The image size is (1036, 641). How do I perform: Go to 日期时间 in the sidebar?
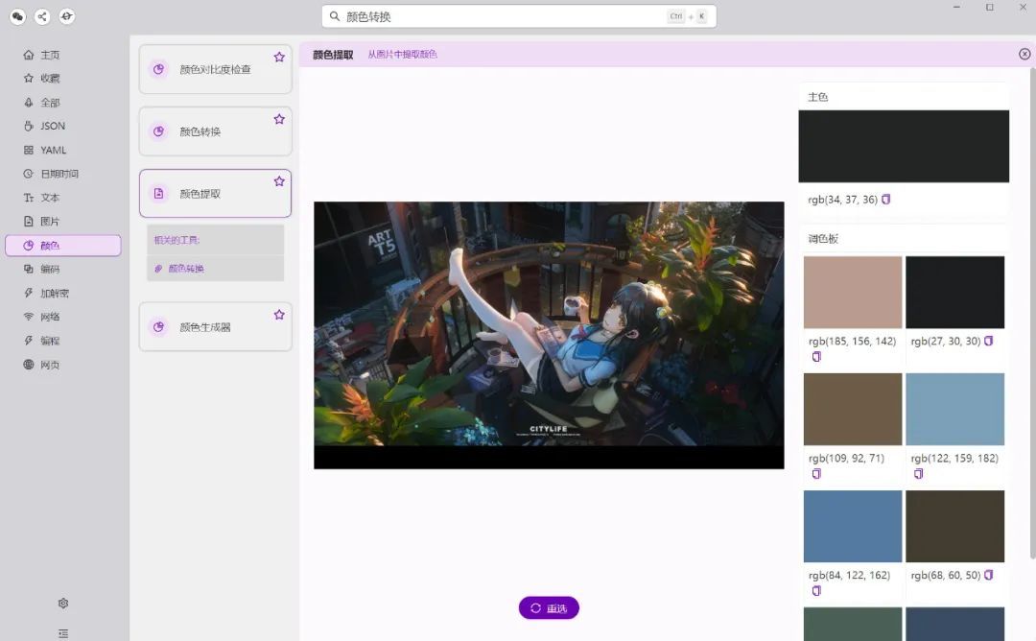click(59, 174)
